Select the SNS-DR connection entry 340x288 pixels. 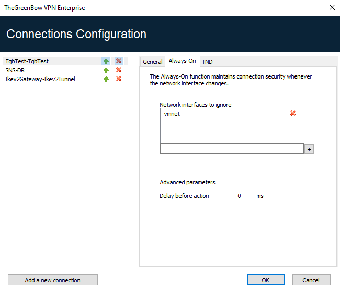15,70
